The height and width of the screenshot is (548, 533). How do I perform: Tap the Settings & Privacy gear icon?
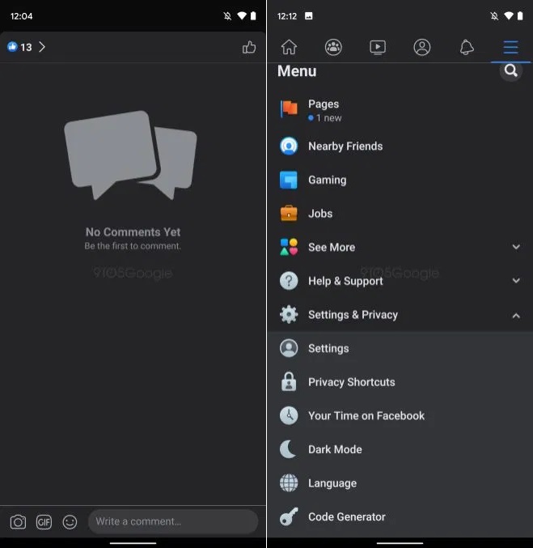pos(289,315)
